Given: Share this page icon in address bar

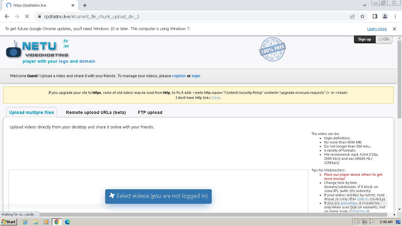Looking at the screenshot, I should pyautogui.click(x=352, y=16).
